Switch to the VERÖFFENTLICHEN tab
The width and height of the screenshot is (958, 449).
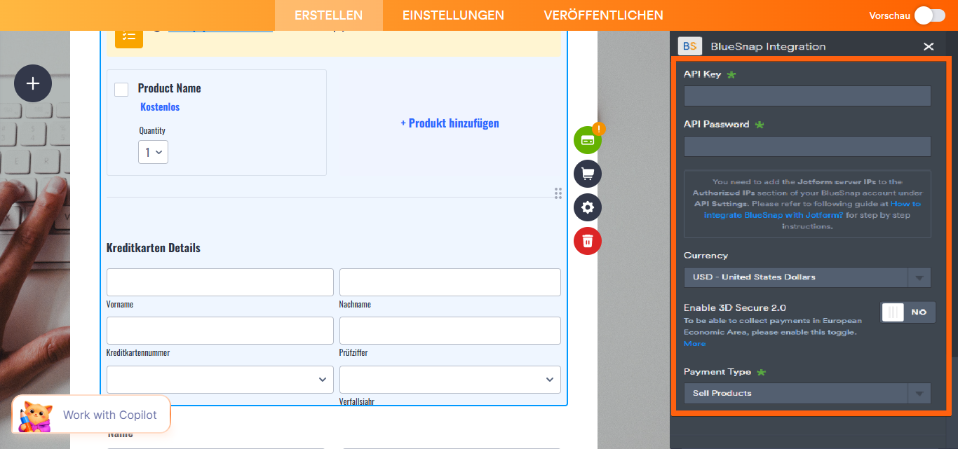point(604,15)
